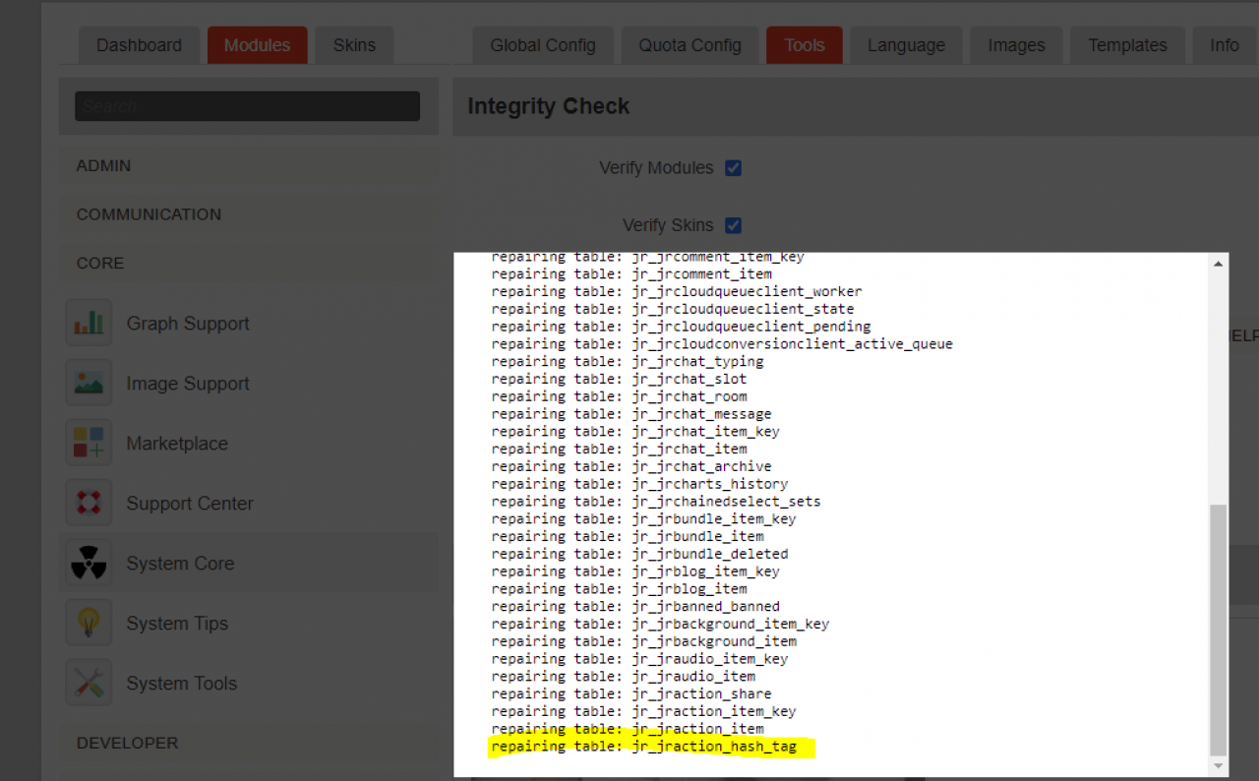Click the jr_jrchat_message log line
Viewport: 1259px width, 781px height.
[631, 414]
